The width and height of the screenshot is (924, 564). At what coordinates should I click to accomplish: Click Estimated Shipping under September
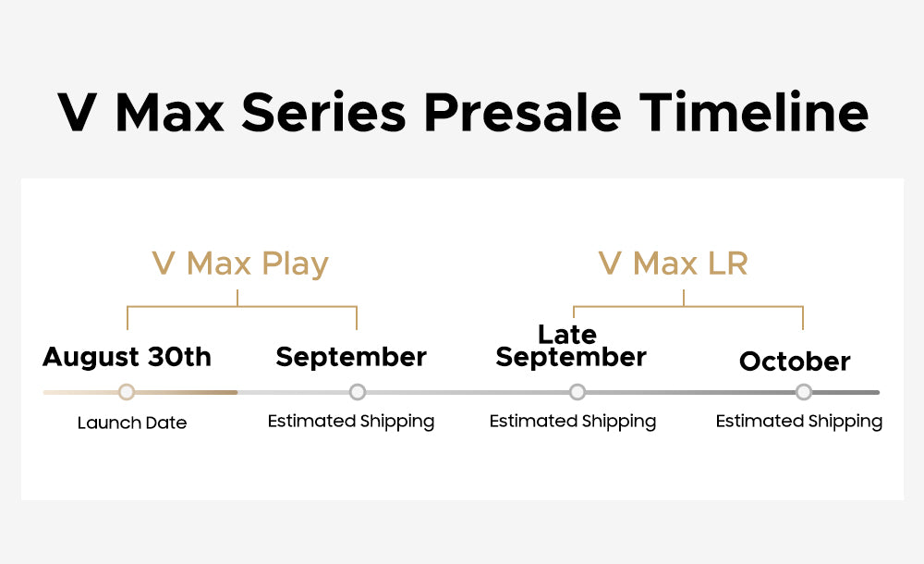tap(351, 422)
